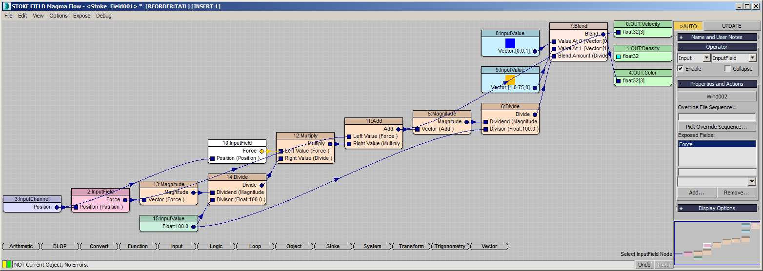Click Value At 0 input socket on 7:Blend
763x271 pixels.
(x=554, y=41)
